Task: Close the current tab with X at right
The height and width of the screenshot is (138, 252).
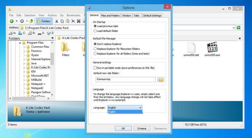Action: pyautogui.click(x=240, y=38)
